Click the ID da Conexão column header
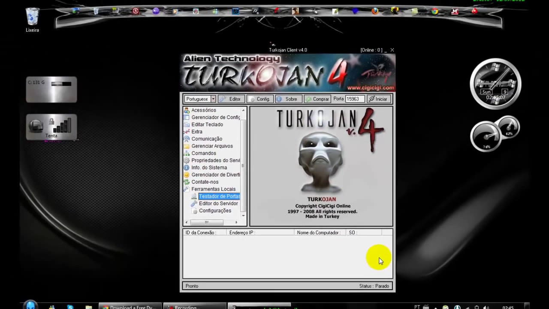 [205, 233]
